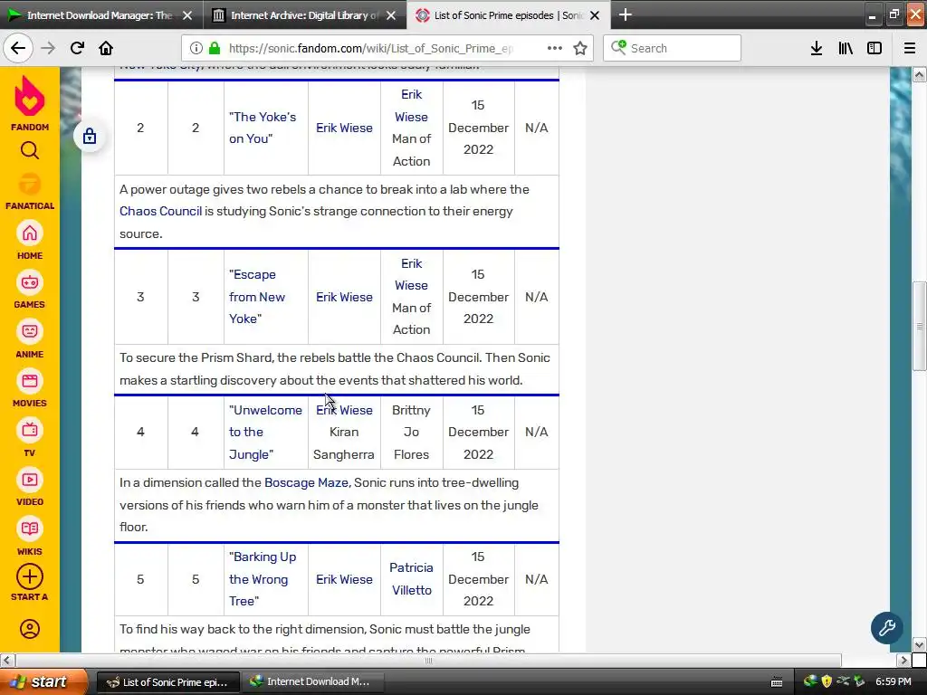Click Erik Wiese director link in episode 2 row
The height and width of the screenshot is (695, 927).
click(x=344, y=128)
